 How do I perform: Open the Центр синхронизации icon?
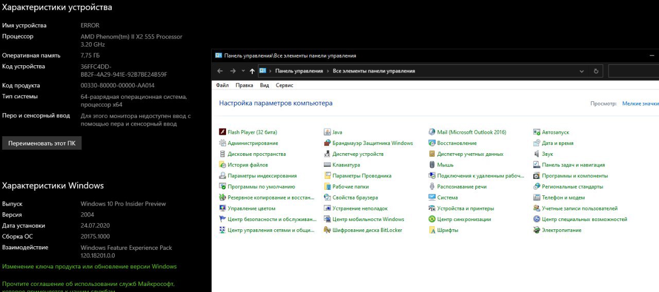[432, 219]
